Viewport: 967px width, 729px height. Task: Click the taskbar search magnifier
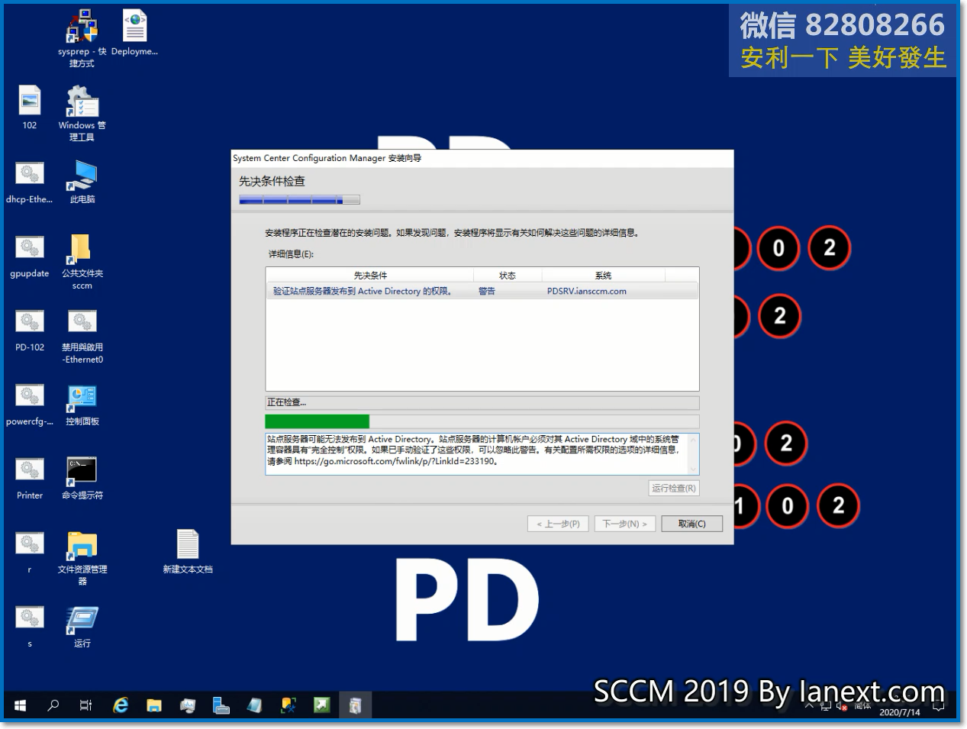point(53,705)
